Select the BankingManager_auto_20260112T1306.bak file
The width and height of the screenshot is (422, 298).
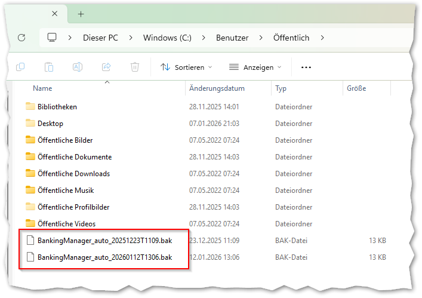click(x=104, y=257)
